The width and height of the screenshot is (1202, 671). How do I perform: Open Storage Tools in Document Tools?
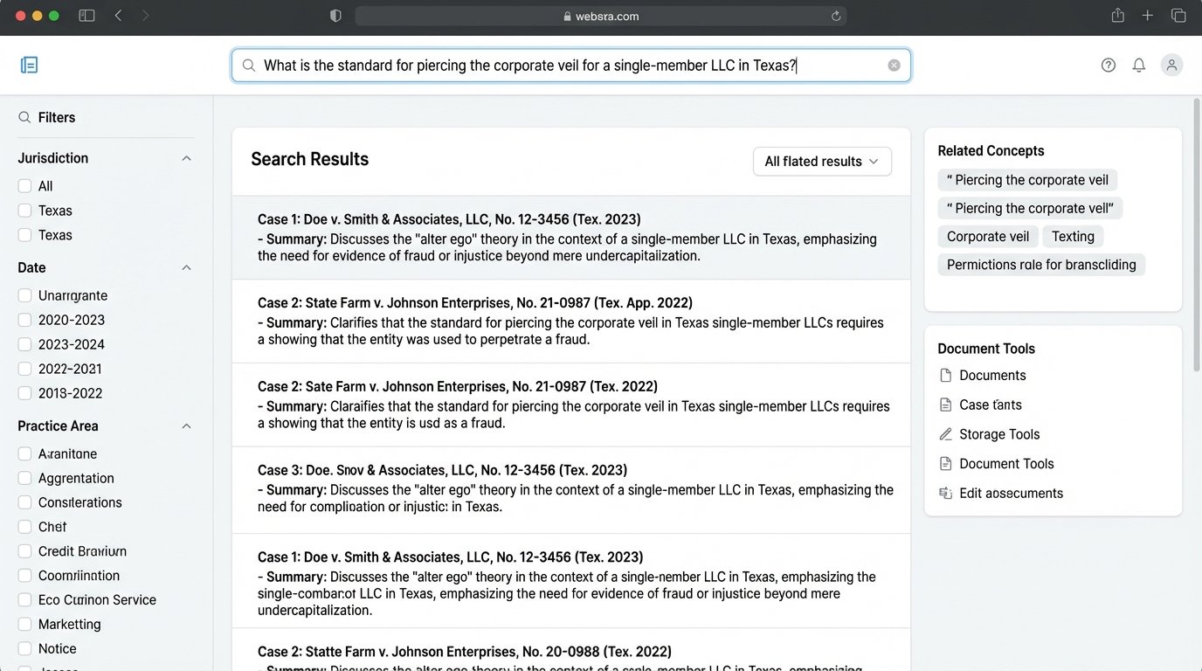(x=998, y=434)
